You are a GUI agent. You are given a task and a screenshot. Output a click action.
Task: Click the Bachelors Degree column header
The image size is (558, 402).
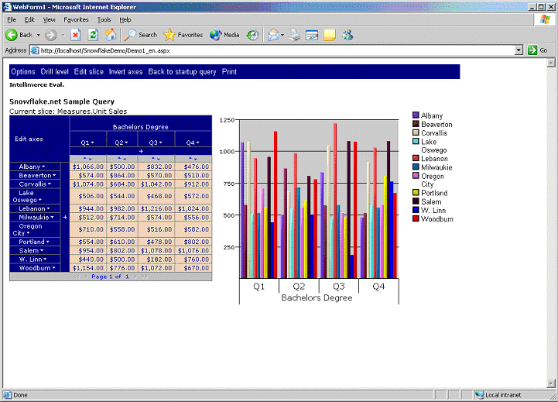click(141, 127)
